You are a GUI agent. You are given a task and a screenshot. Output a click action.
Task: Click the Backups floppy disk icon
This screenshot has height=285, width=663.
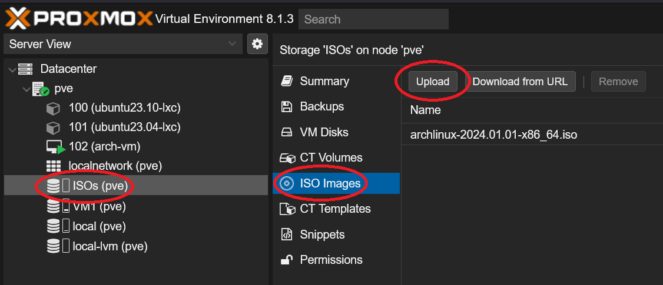(287, 107)
